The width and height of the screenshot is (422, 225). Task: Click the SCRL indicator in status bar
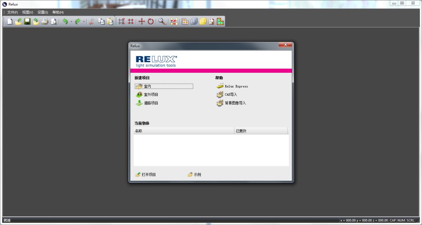pos(410,220)
